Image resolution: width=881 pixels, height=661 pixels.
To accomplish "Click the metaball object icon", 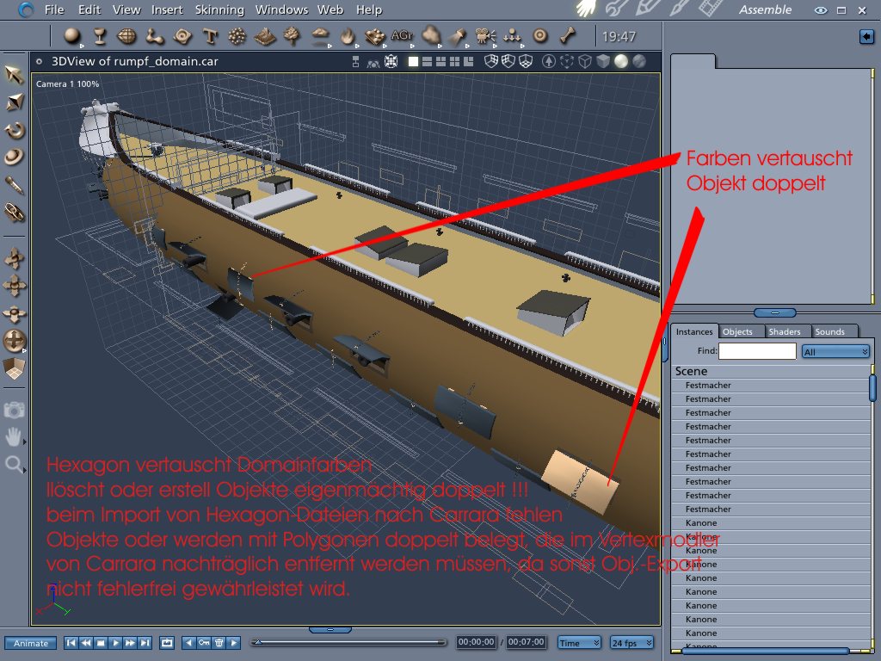I will 155,36.
